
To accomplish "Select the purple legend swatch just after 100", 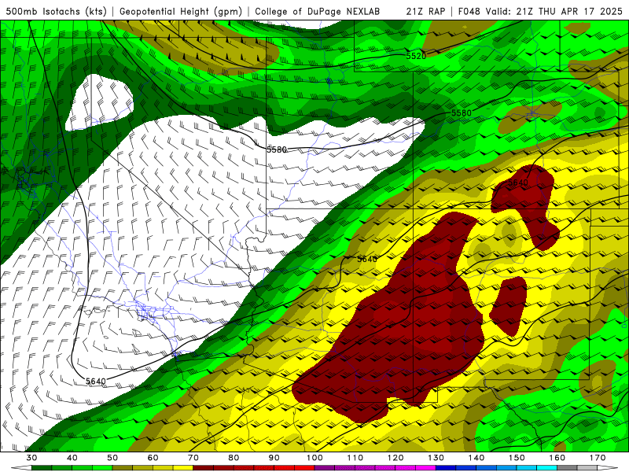I will point(325,468).
